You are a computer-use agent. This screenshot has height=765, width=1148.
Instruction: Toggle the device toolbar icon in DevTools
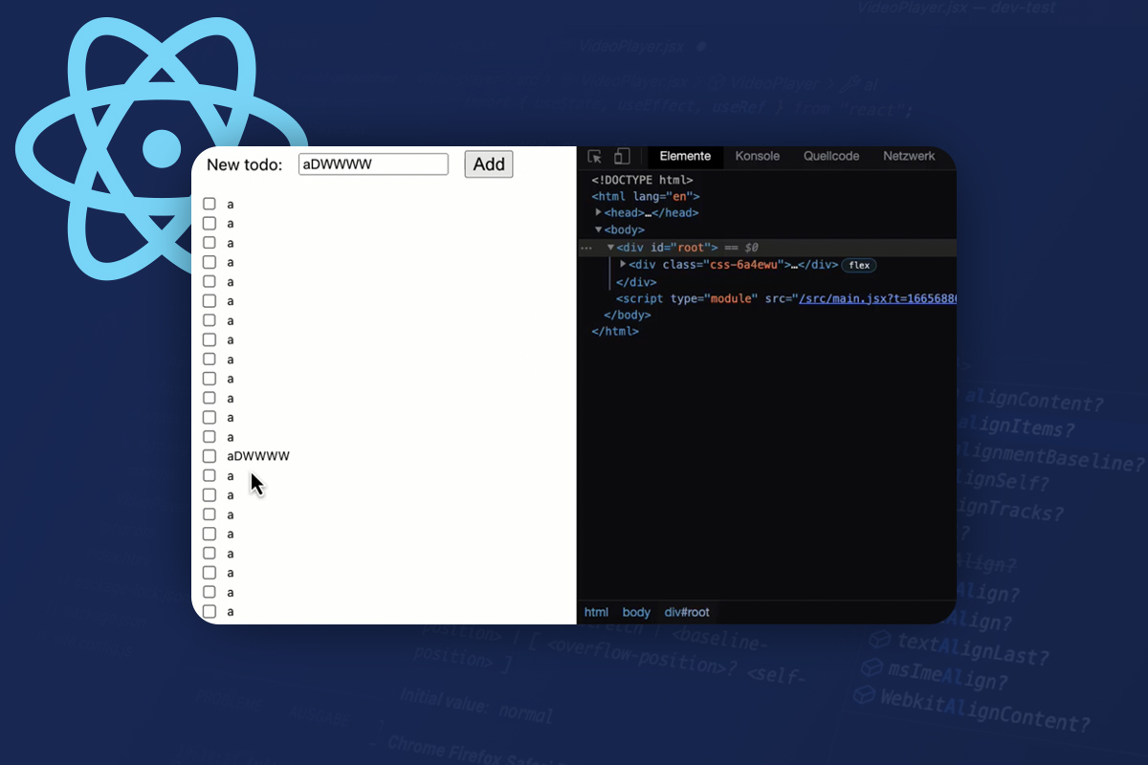coord(622,155)
